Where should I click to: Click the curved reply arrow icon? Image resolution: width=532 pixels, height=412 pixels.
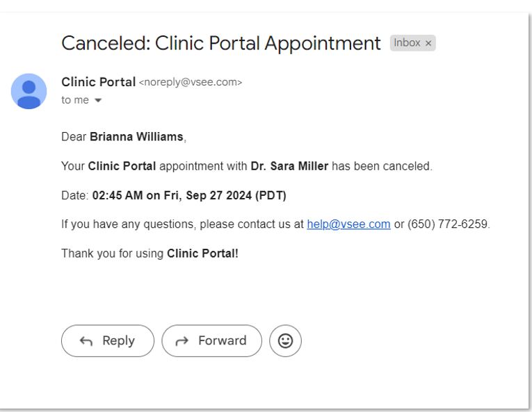click(x=86, y=341)
